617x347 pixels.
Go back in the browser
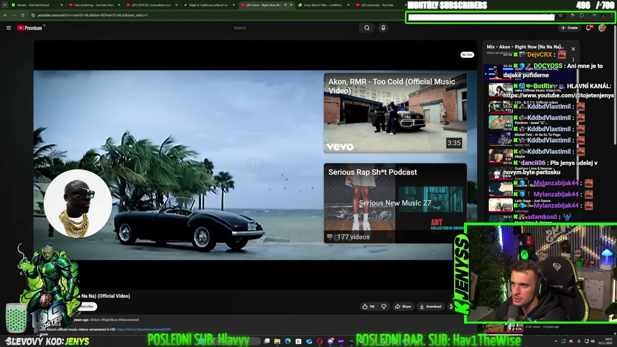5,15
